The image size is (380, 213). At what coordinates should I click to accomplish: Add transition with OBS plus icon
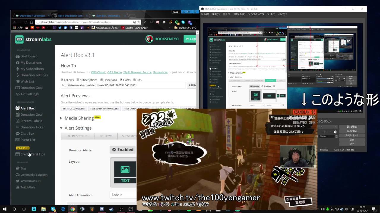coord(324,132)
